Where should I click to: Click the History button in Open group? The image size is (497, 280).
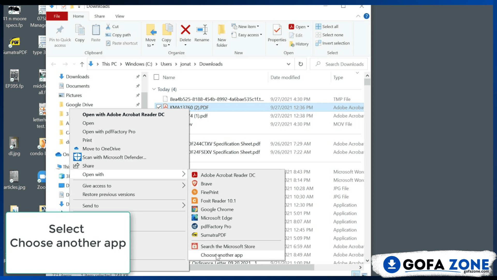[x=299, y=44]
